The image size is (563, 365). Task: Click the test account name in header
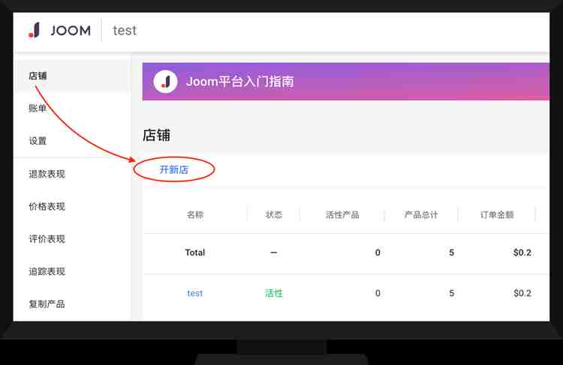(125, 31)
